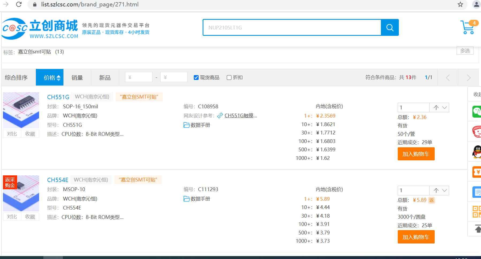
Task: Open customer service agent icon
Action: point(477,132)
